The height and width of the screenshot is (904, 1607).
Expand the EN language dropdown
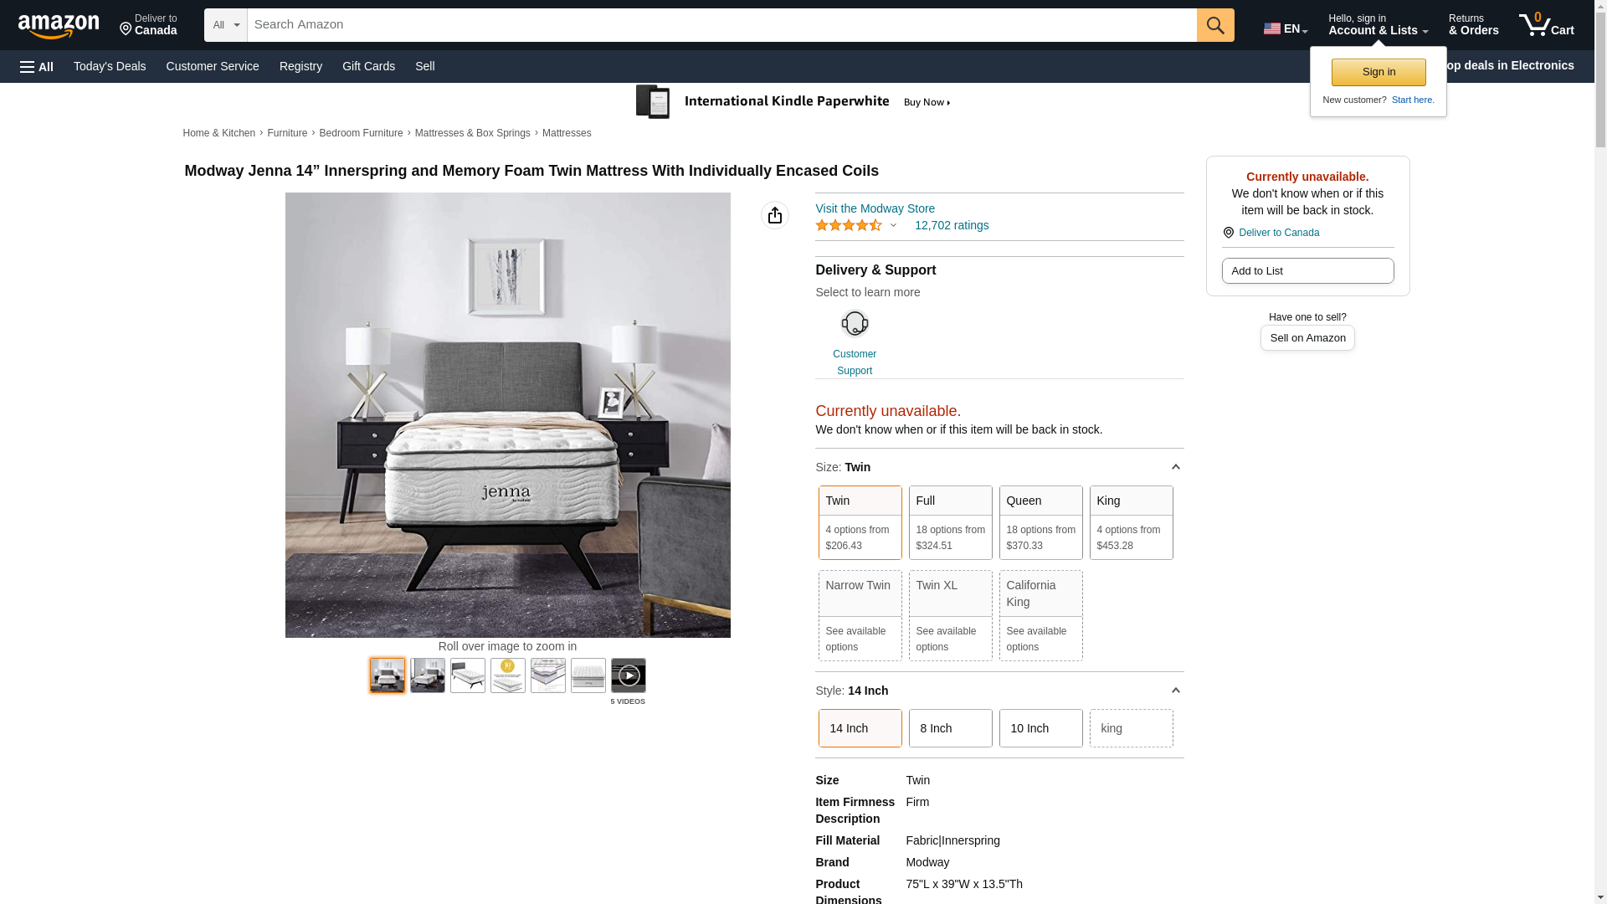[1286, 28]
